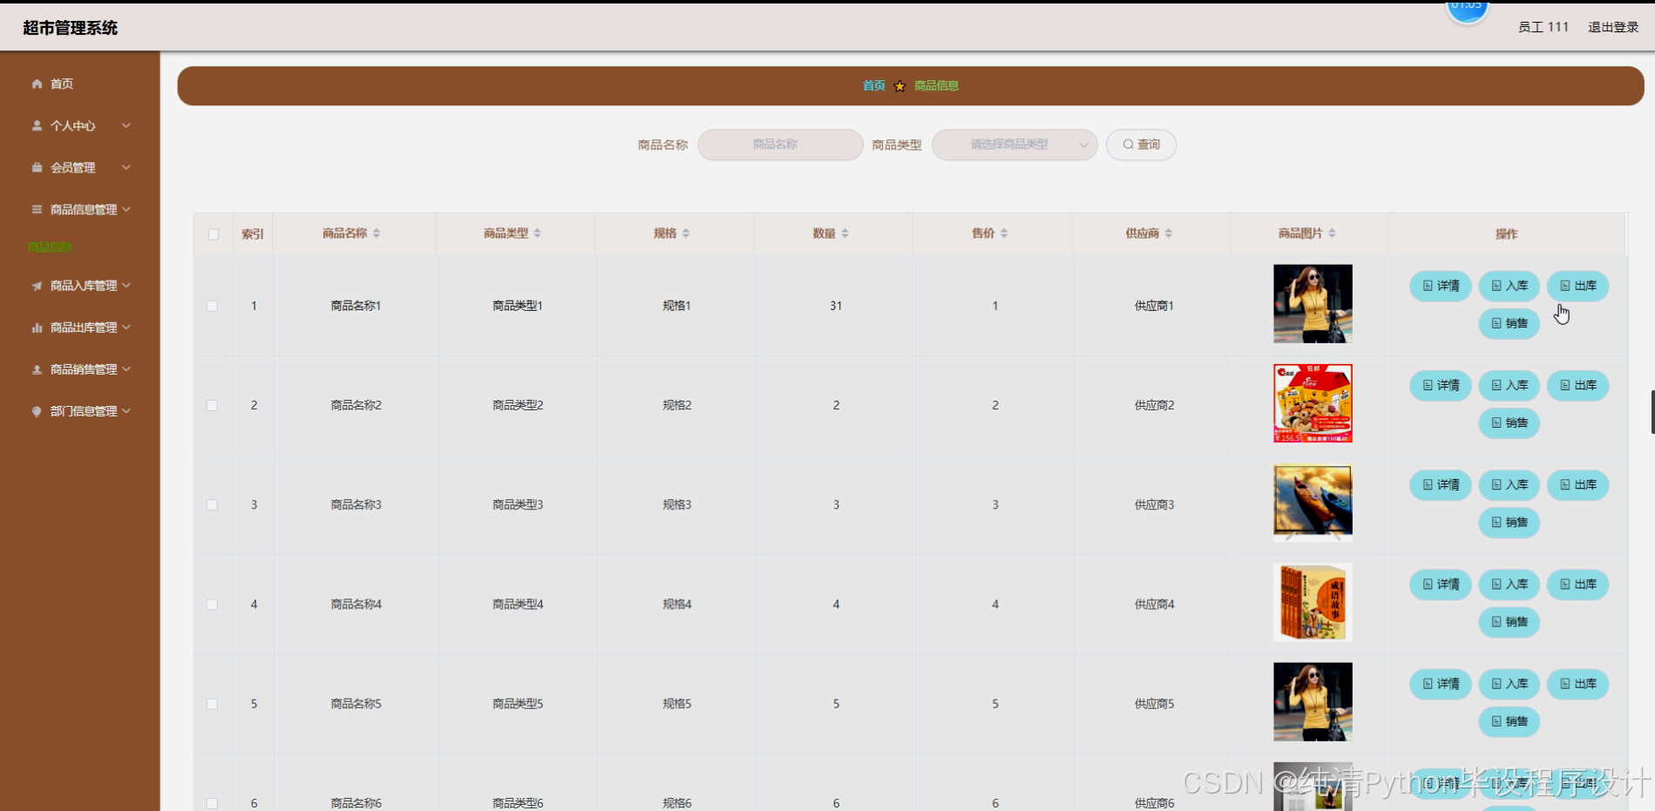1655x811 pixels.
Task: Click the 供应商3 cell
Action: (1154, 505)
